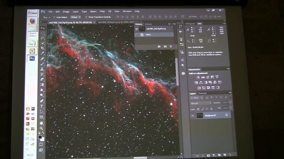Screen dimensions: 284x159
Task: Select the Zoom tool
Action: point(41,129)
